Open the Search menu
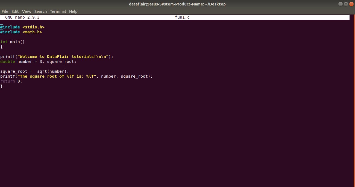Viewport: 355px width, 187px height. (x=40, y=11)
